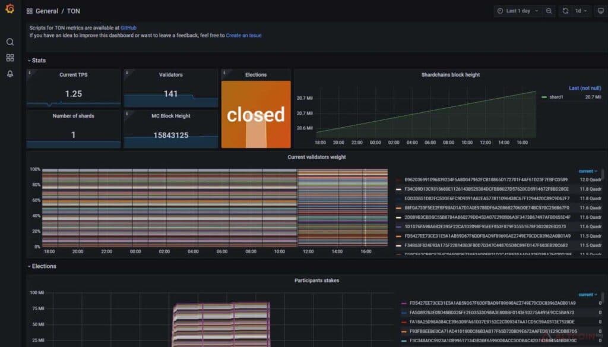The image size is (608, 347).
Task: Open the Validators panel title menu
Action: pyautogui.click(x=170, y=74)
